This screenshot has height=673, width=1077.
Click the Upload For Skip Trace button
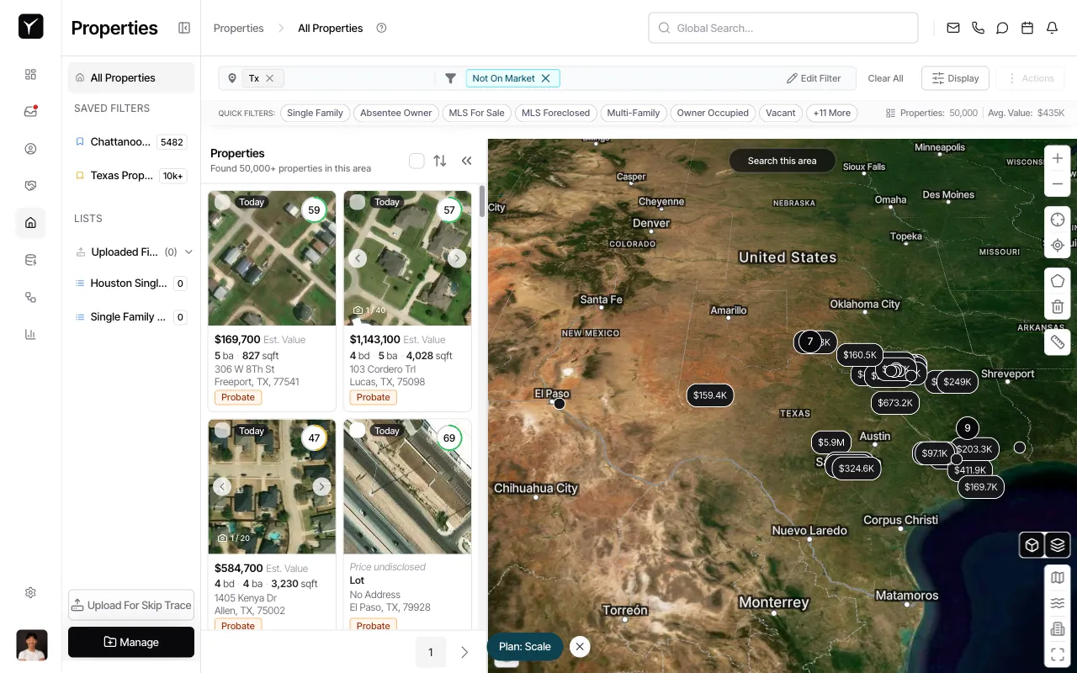(x=131, y=605)
